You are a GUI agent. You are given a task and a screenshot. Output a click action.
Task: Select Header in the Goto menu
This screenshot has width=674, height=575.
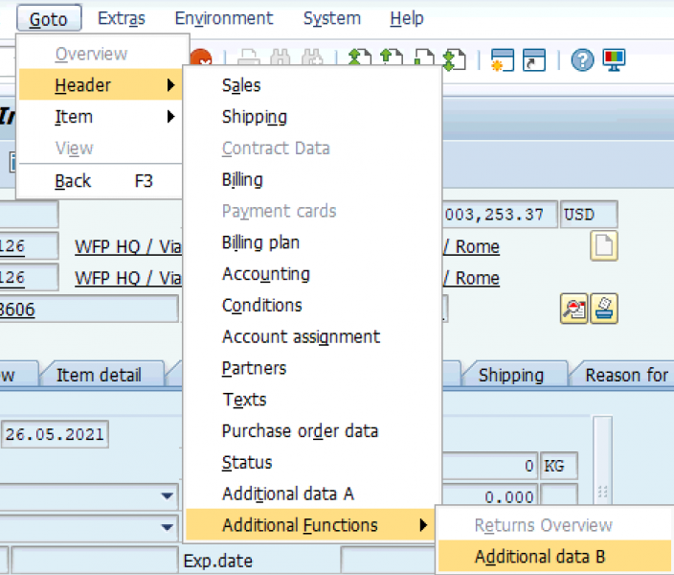[101, 84]
